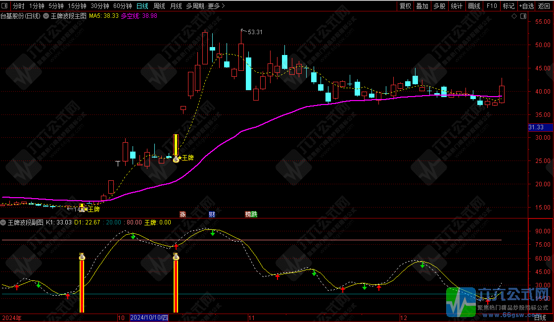This screenshot has height=322, width=554.
Task: Expand the 王牌波段主图 indicator dropdown
Action: pos(46,16)
